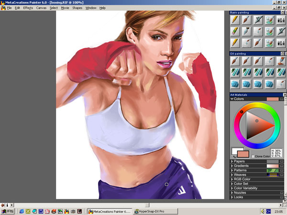Select the pencil brush in Basic painting
287x215 pixels.
(x=235, y=20)
